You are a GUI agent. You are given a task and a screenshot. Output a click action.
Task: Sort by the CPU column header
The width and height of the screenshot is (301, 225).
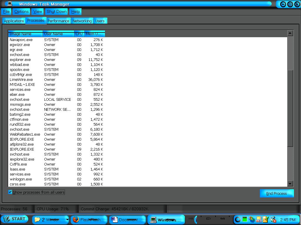79,34
